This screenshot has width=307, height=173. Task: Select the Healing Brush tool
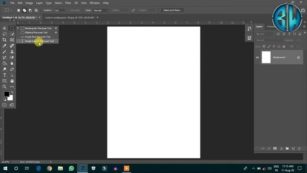pos(12,46)
